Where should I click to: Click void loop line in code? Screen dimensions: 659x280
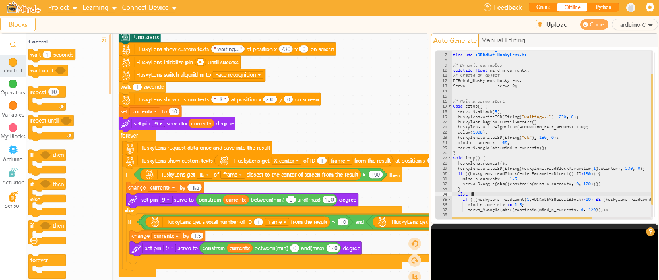pyautogui.click(x=470, y=158)
